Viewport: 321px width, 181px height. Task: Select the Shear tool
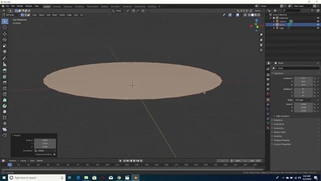[5, 129]
